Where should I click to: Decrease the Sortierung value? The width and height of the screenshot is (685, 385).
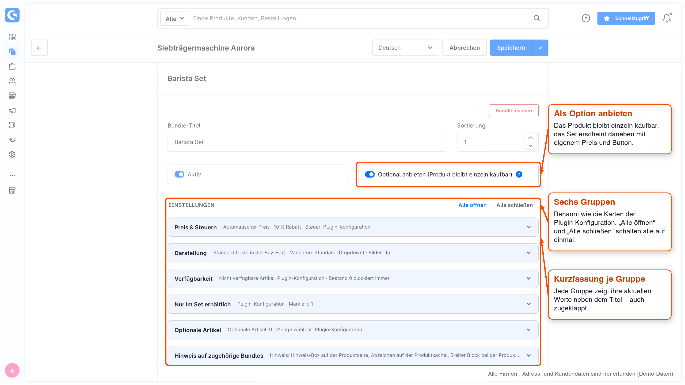pos(530,146)
